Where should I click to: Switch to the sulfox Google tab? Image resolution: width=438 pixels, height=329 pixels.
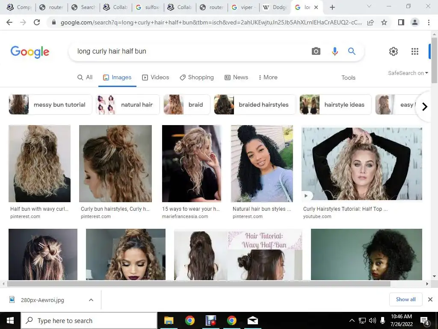(148, 7)
